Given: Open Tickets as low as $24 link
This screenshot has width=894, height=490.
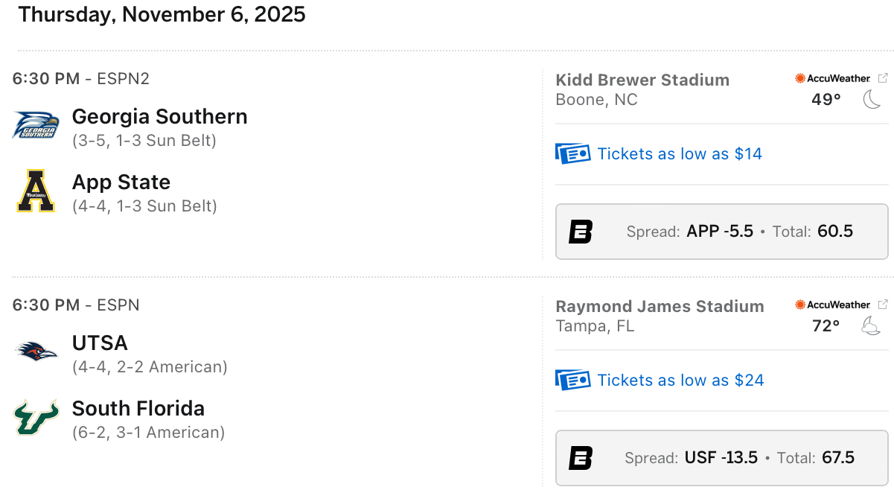Looking at the screenshot, I should coord(680,380).
